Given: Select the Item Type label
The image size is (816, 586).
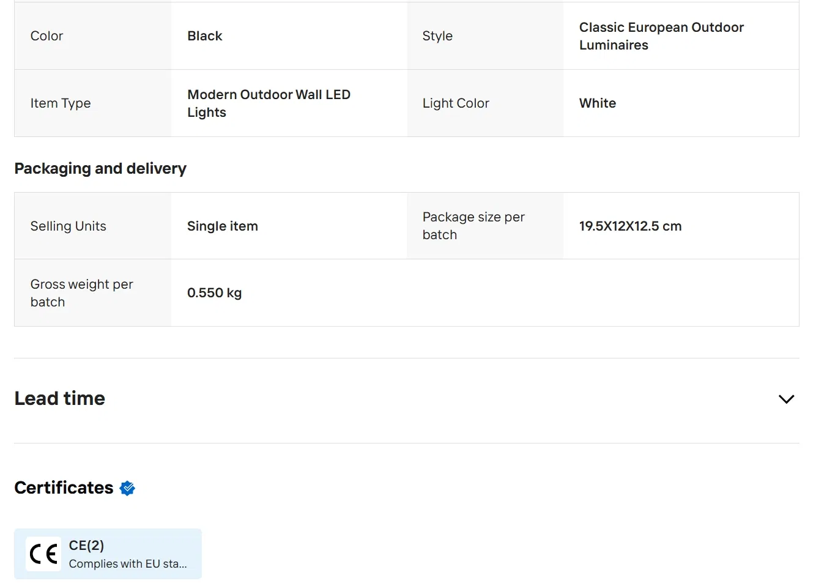Looking at the screenshot, I should coord(61,103).
